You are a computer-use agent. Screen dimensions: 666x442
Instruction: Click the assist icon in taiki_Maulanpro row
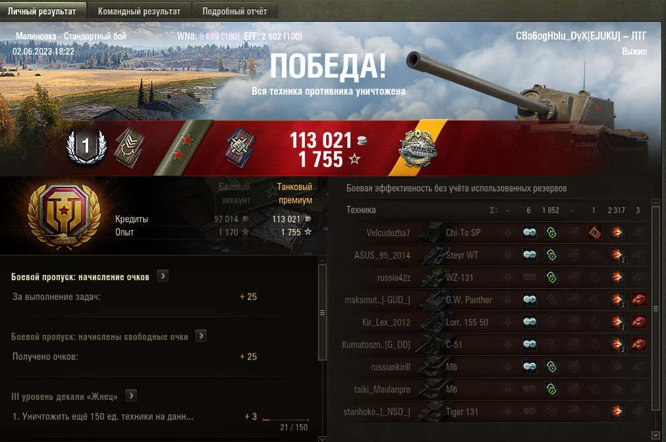click(x=551, y=389)
